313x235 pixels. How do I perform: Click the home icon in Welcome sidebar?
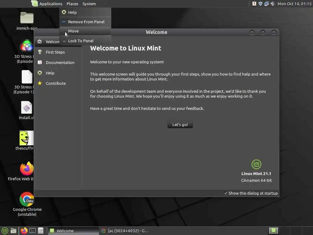click(39, 41)
